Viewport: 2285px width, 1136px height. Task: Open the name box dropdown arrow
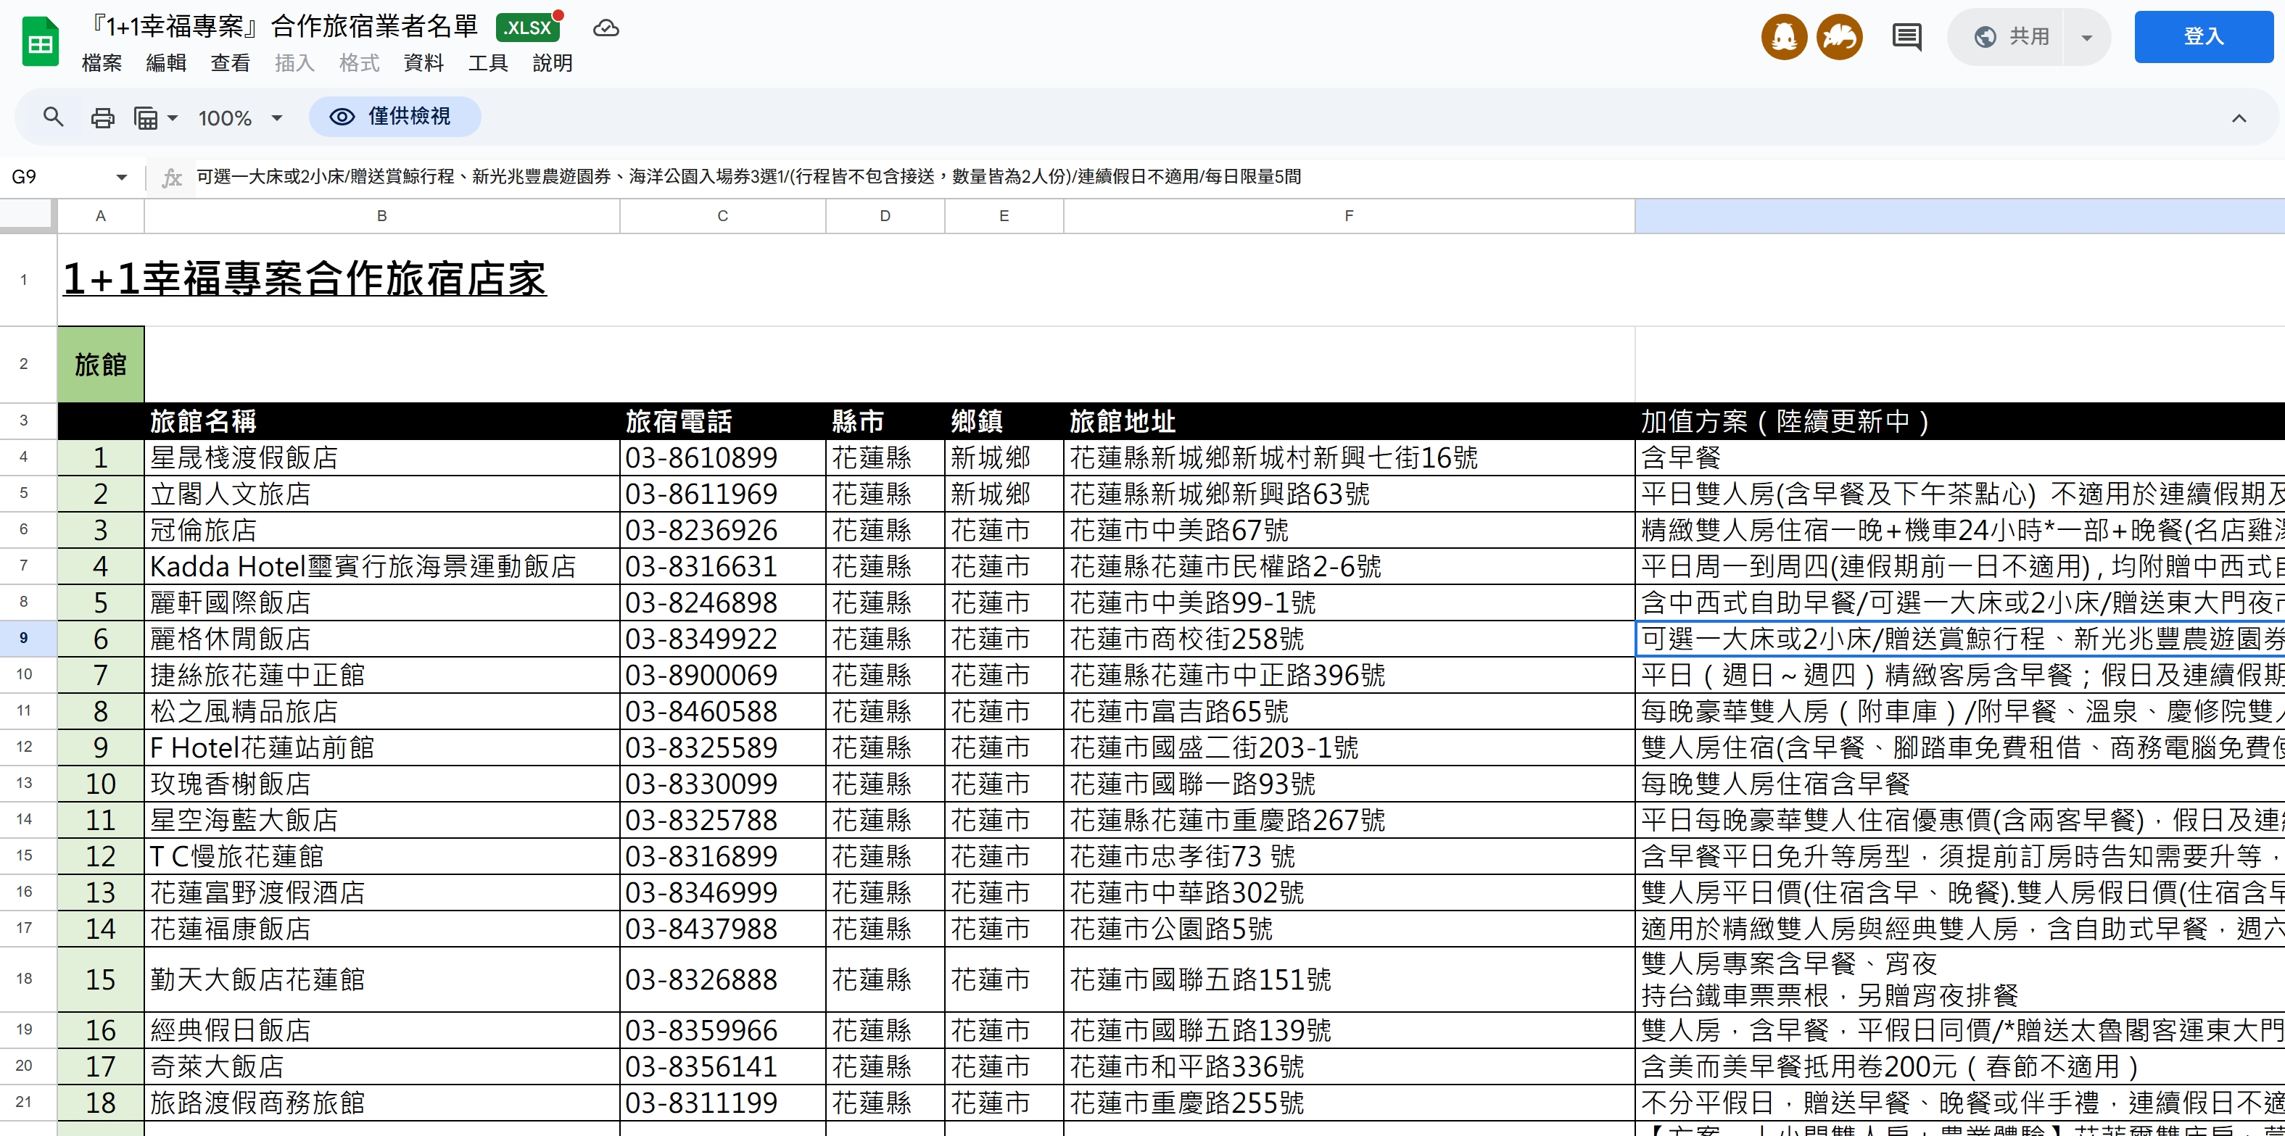[122, 178]
